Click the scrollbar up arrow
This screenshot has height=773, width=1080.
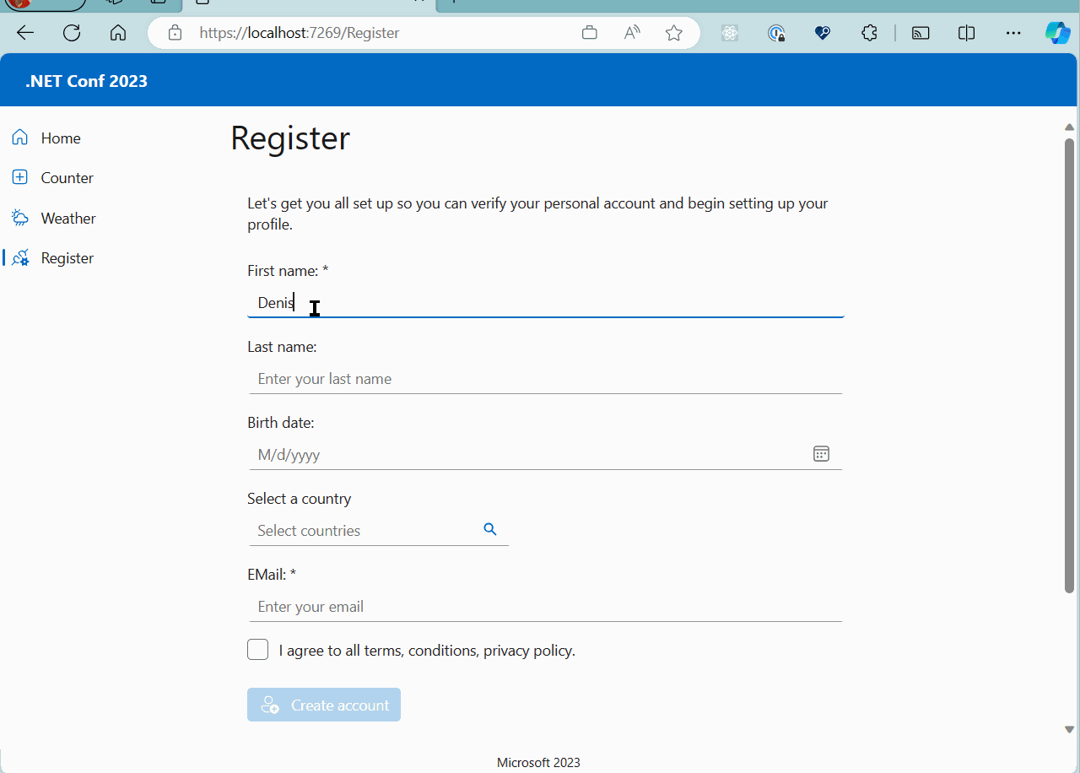pos(1069,127)
